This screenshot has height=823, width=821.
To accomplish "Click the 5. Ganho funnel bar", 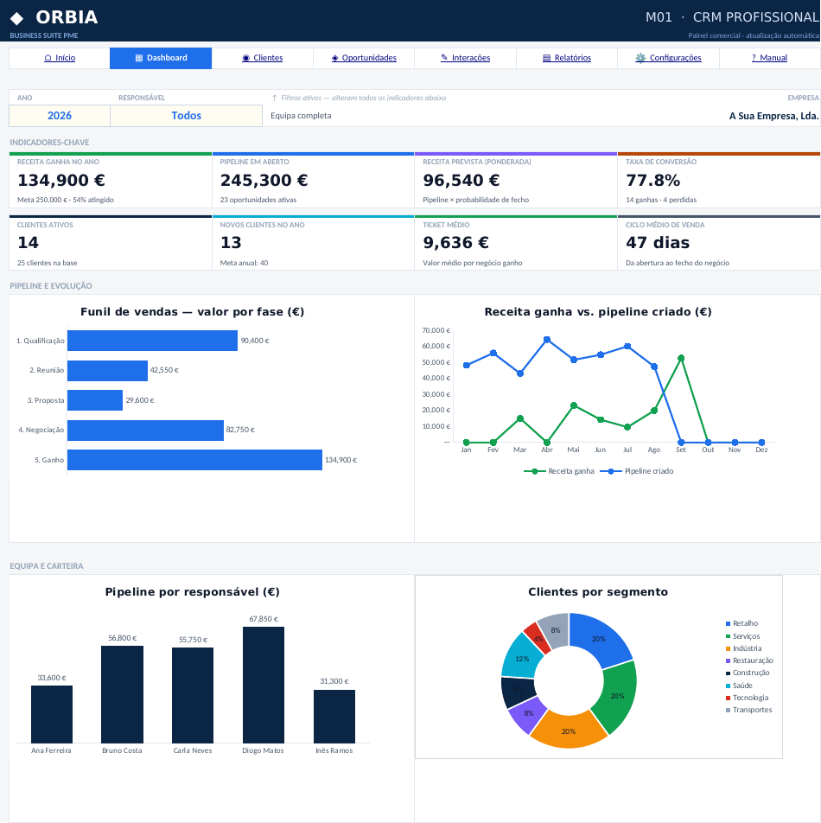I will [194, 460].
